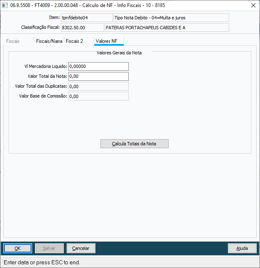
Task: Click the Salvar button
Action: pos(49,248)
